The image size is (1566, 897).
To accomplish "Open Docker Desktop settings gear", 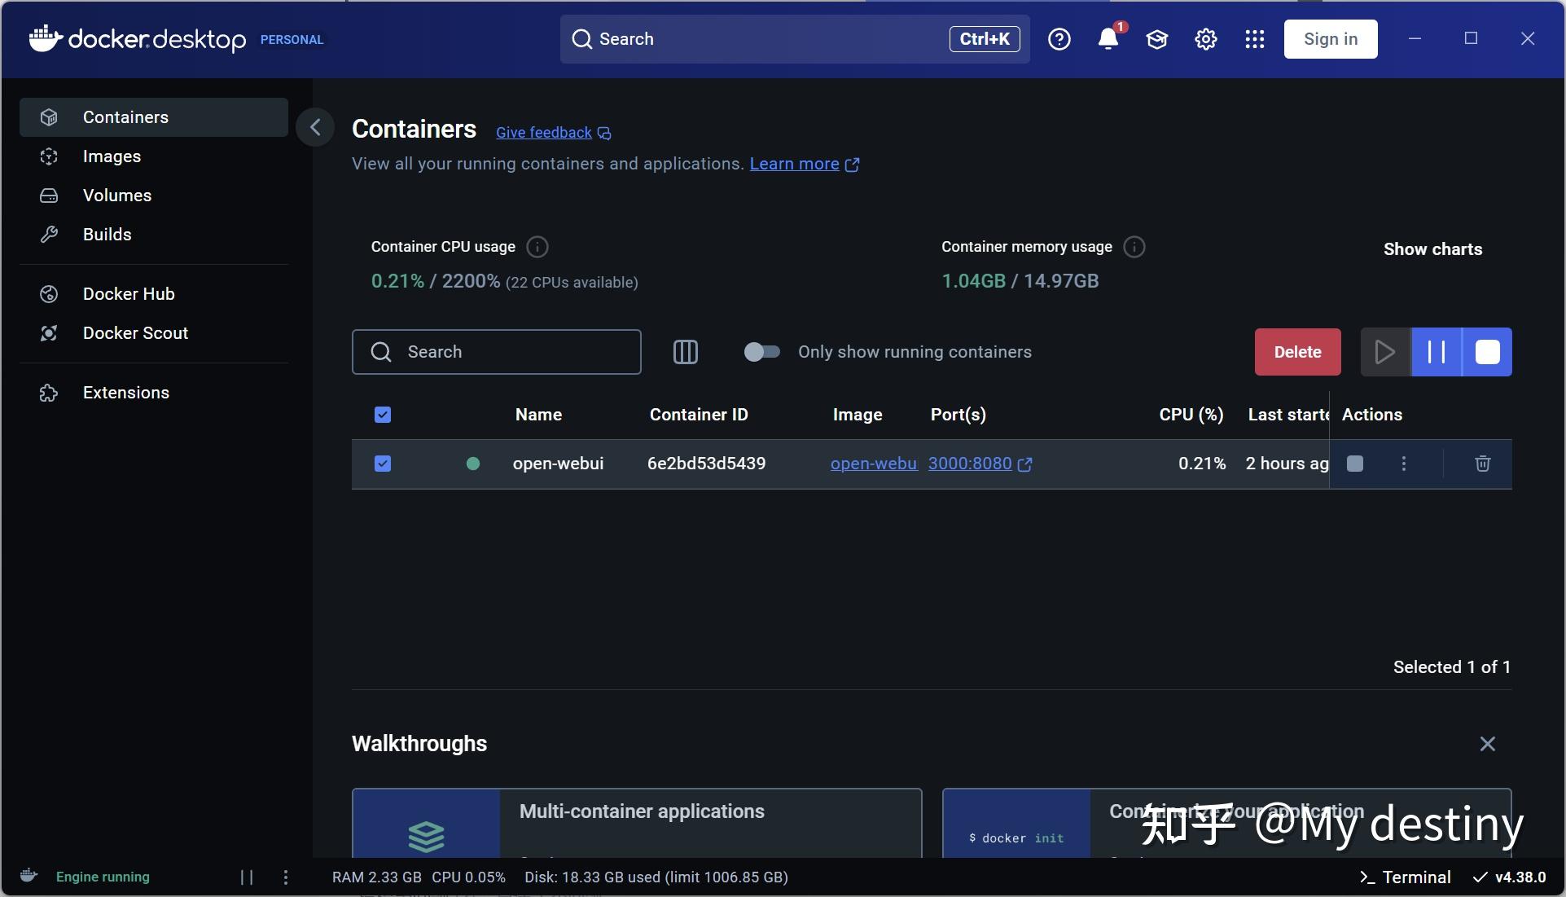I will coord(1205,38).
